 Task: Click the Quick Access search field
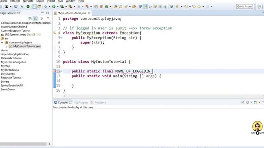click(x=245, y=7)
